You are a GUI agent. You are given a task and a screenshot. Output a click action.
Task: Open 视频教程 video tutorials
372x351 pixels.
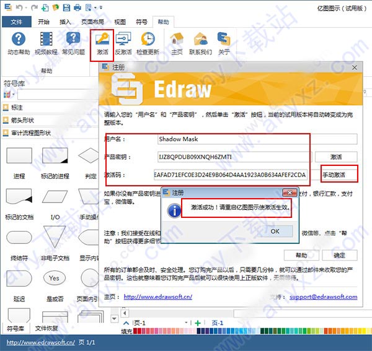[x=46, y=43]
